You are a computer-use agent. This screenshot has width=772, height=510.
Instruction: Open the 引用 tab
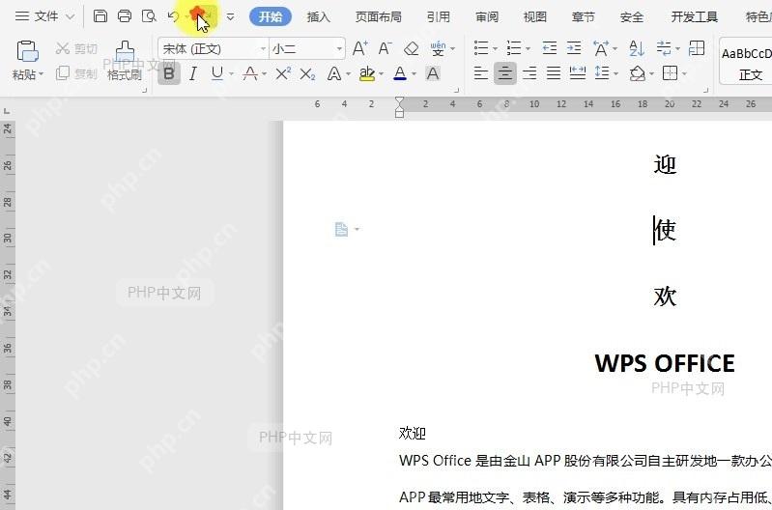439,16
